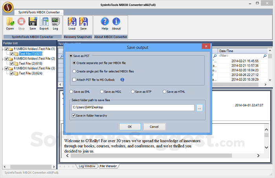
Task: Click the Date/Time <Filter> field
Action: pos(240,56)
